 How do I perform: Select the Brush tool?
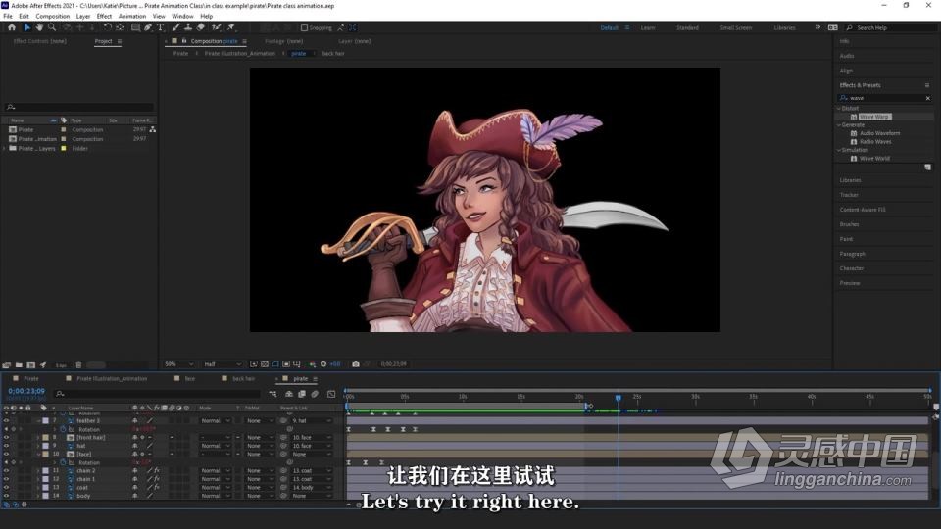[x=175, y=27]
